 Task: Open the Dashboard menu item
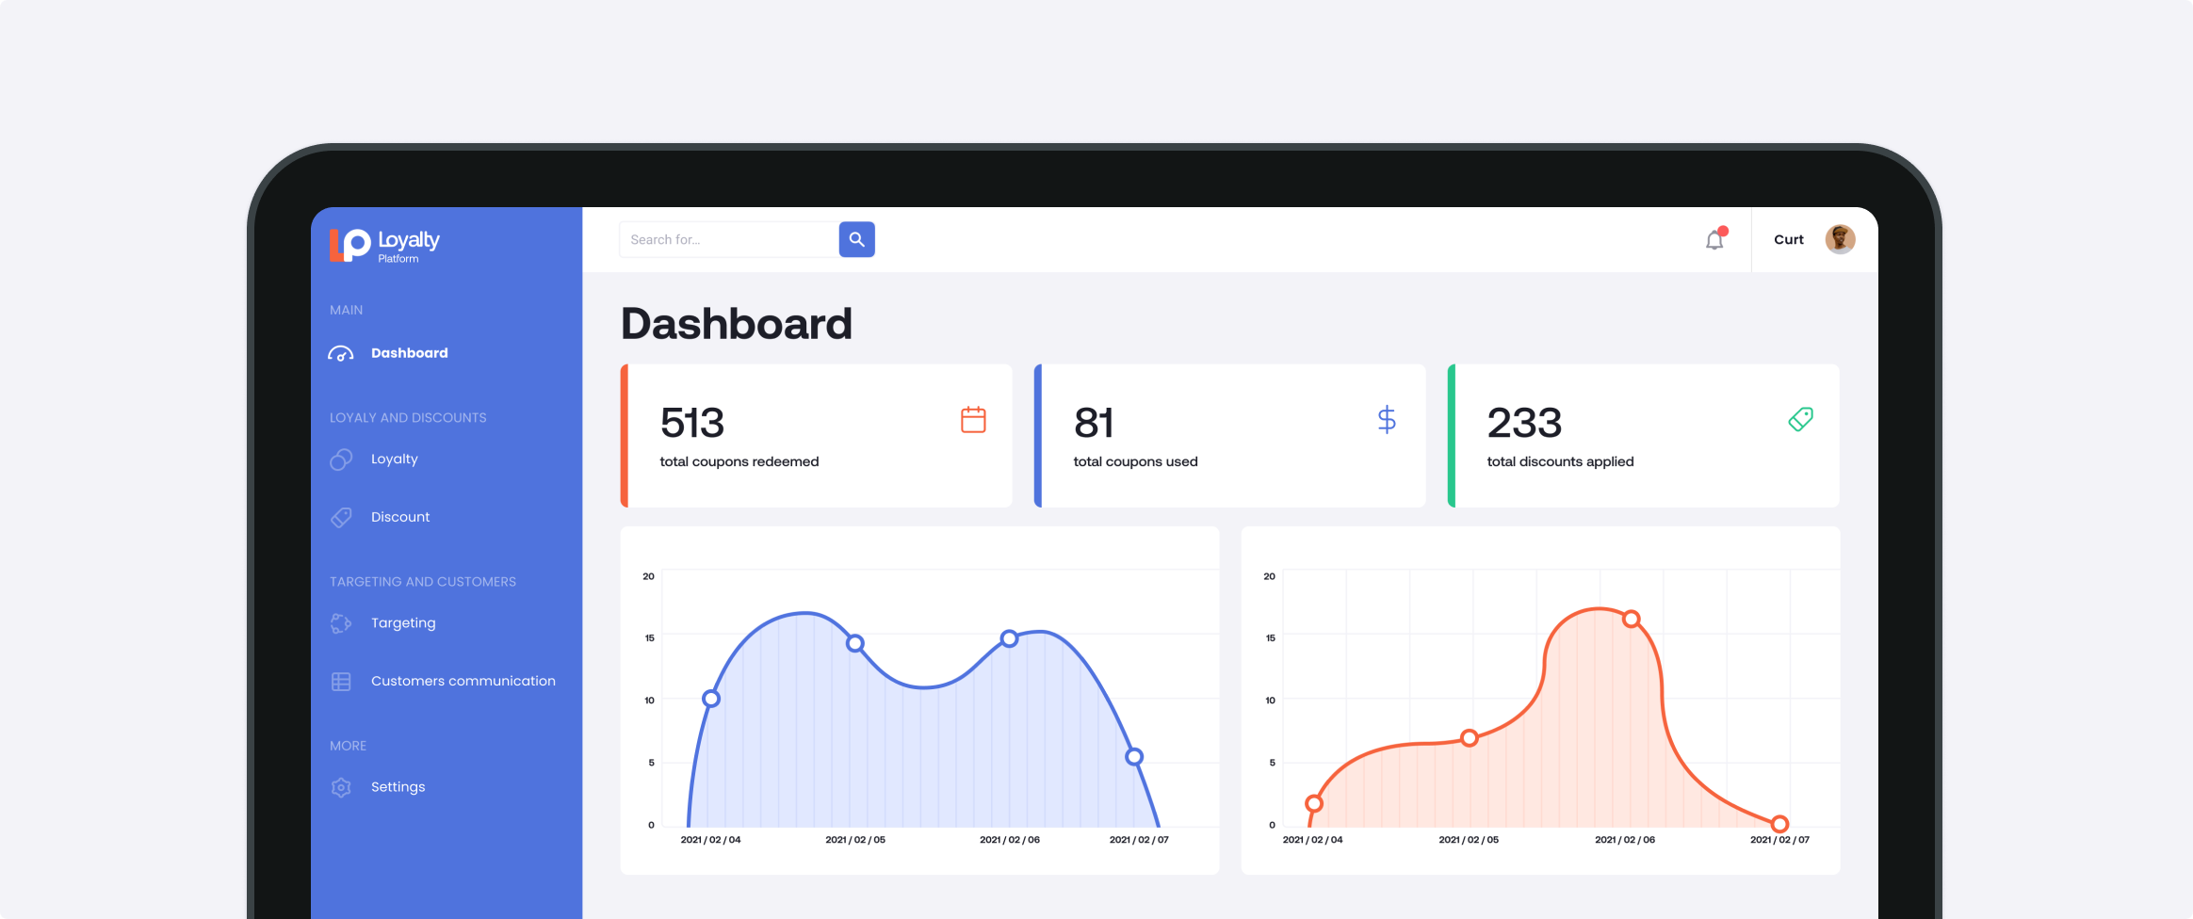point(409,353)
